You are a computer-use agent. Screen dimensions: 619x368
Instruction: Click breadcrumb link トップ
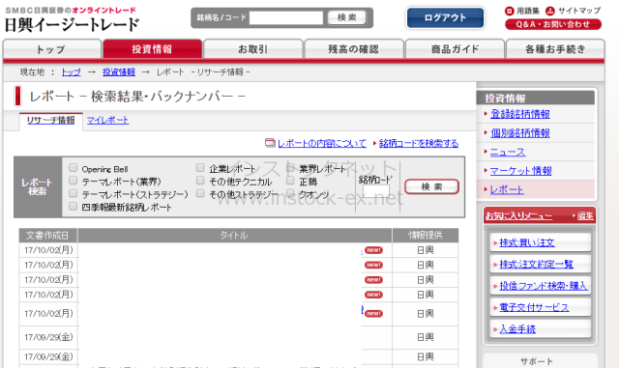pyautogui.click(x=71, y=72)
